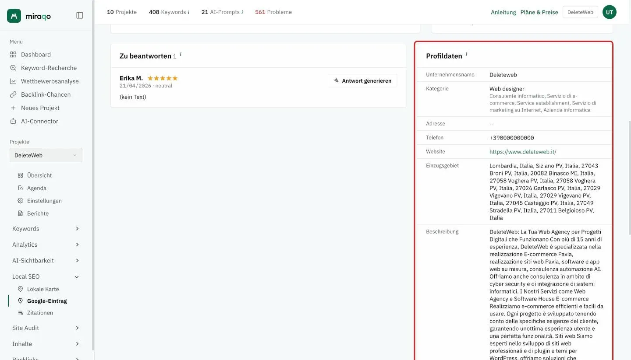Click the Zitationen list icon
Viewport: 631px width, 360px height.
pyautogui.click(x=20, y=313)
